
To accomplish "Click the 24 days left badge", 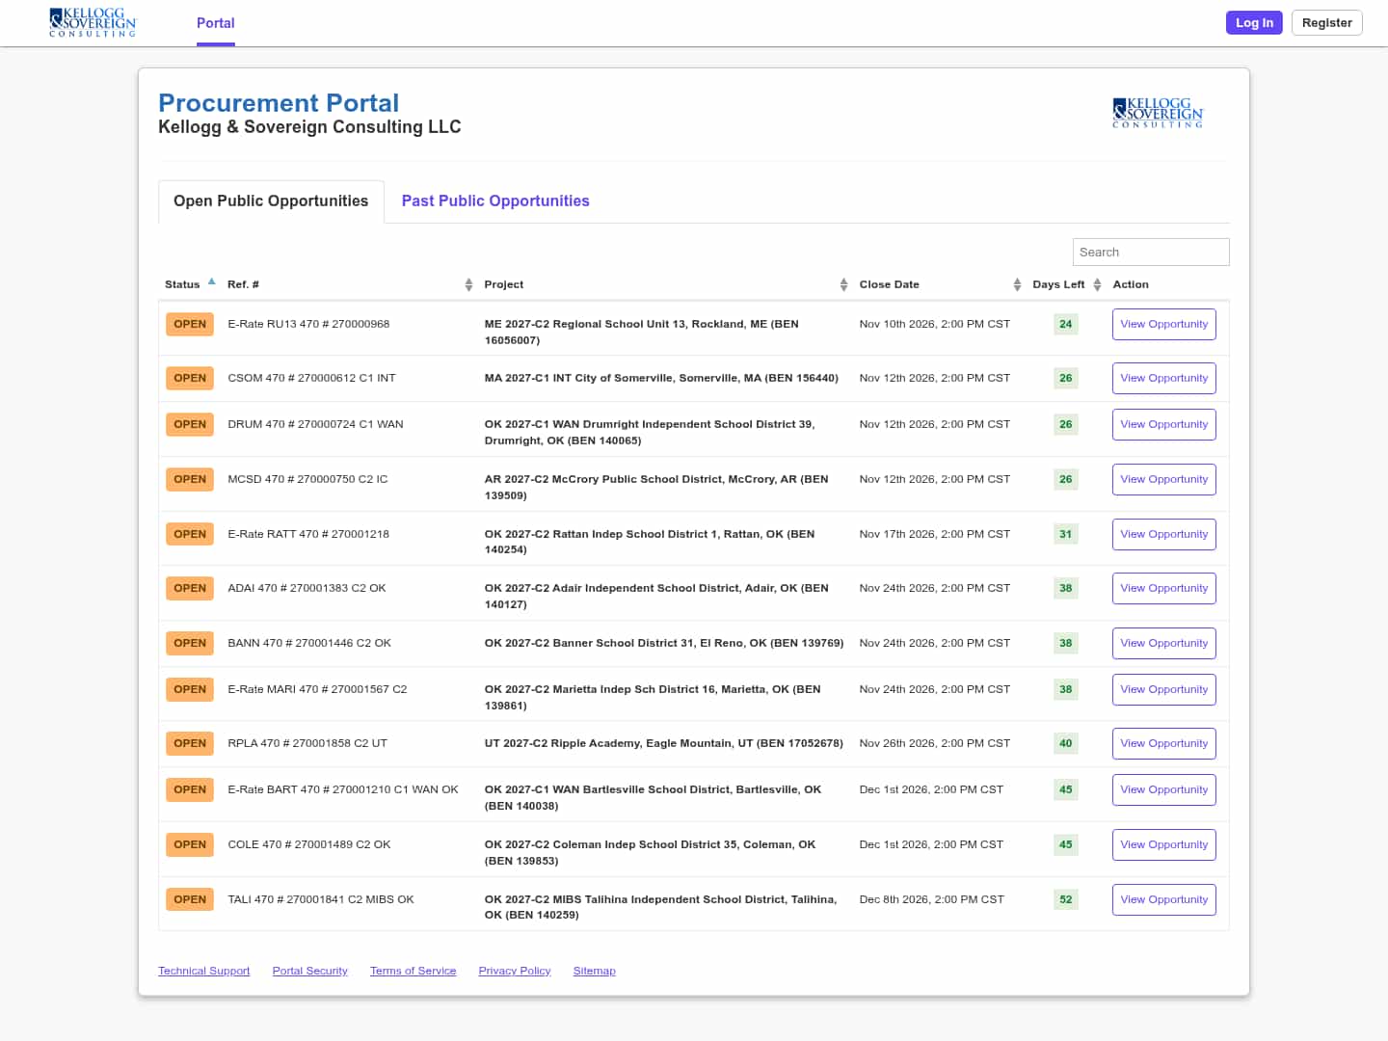I will coord(1066,324).
